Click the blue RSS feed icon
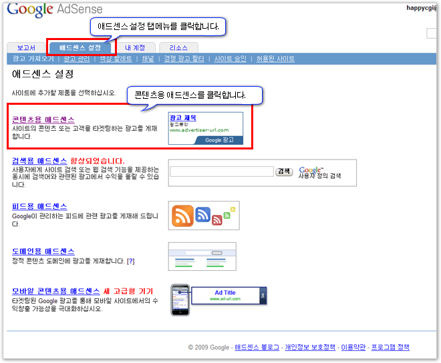The width and height of the screenshot is (441, 363). tap(202, 214)
